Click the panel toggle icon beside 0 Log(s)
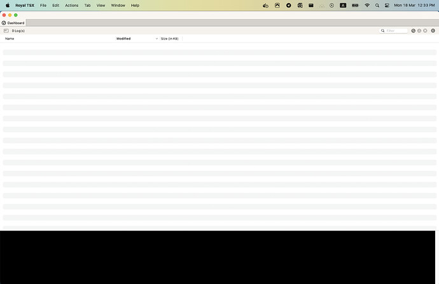The image size is (439, 284). click(6, 30)
